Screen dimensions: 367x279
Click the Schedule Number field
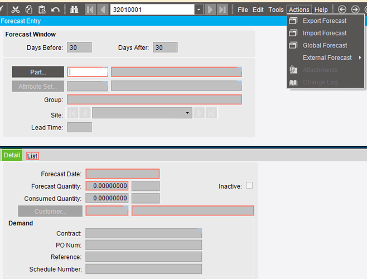click(144, 269)
